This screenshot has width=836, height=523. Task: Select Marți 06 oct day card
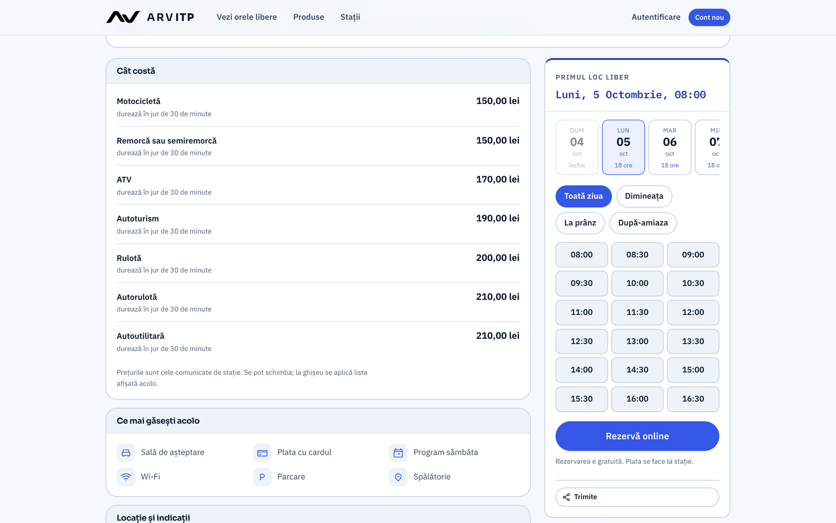coord(670,147)
